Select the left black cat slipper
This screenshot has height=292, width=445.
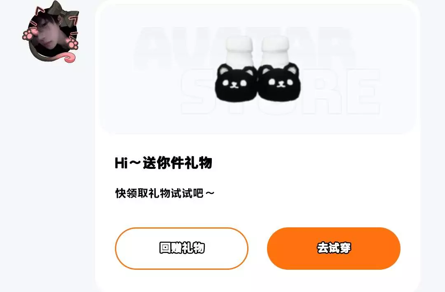pyautogui.click(x=236, y=84)
